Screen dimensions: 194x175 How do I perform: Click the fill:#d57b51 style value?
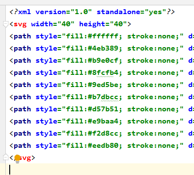tap(94, 109)
